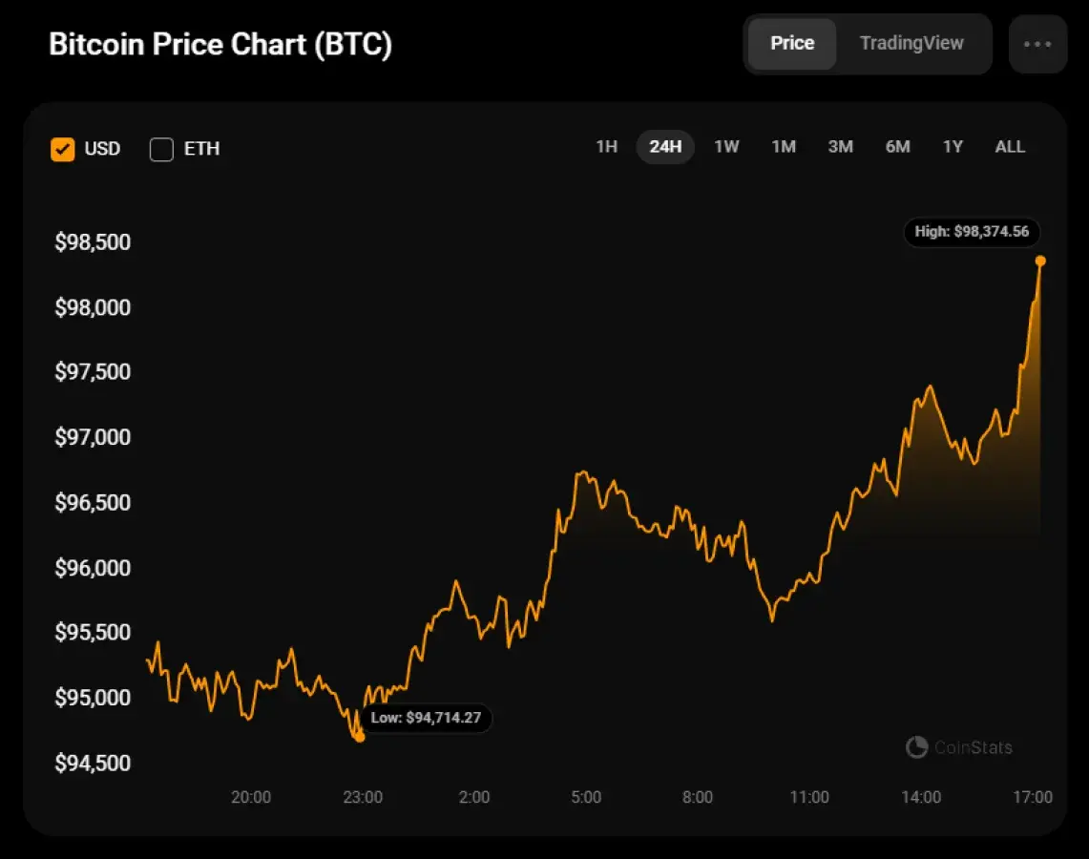Select the 1W time range

coord(726,147)
